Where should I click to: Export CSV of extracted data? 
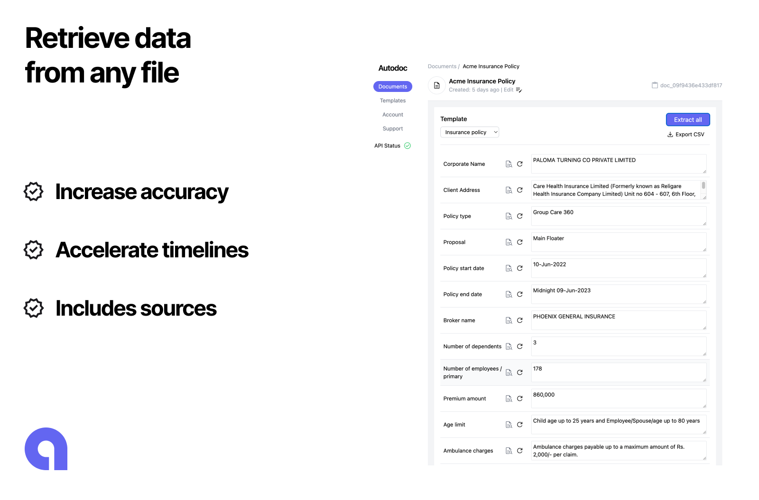(x=686, y=135)
